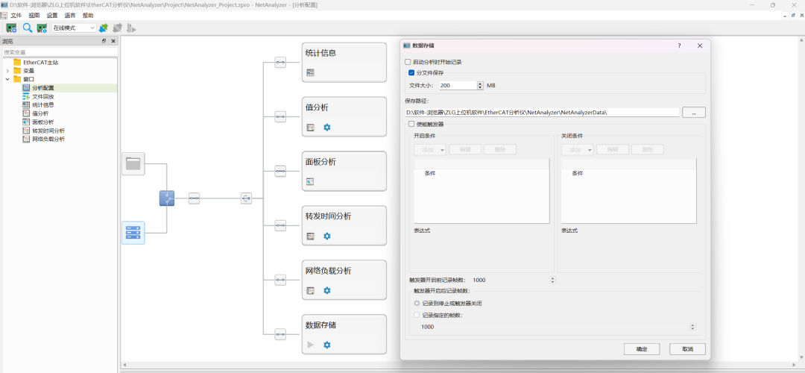Float the 浏览 panel with undock icon
Screen dimensions: 805x373
104,41
